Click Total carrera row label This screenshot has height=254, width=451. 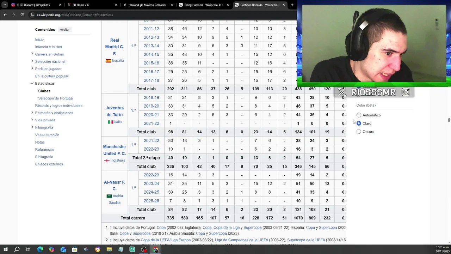point(133,218)
